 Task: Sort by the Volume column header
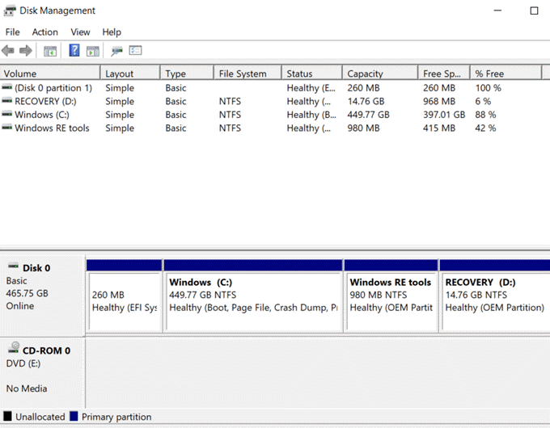point(50,73)
